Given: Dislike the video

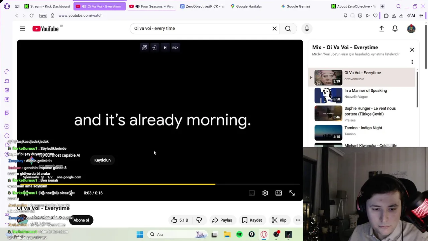Looking at the screenshot, I should click(x=199, y=220).
